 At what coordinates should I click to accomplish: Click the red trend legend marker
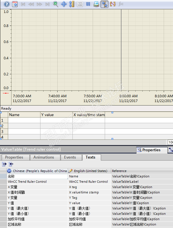coord(6,93)
